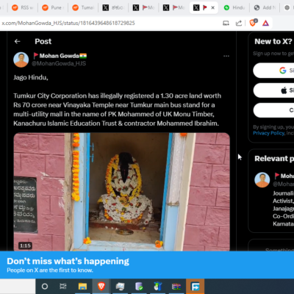Click the Sign up with Google button
This screenshot has height=294, width=294.
pyautogui.click(x=273, y=71)
